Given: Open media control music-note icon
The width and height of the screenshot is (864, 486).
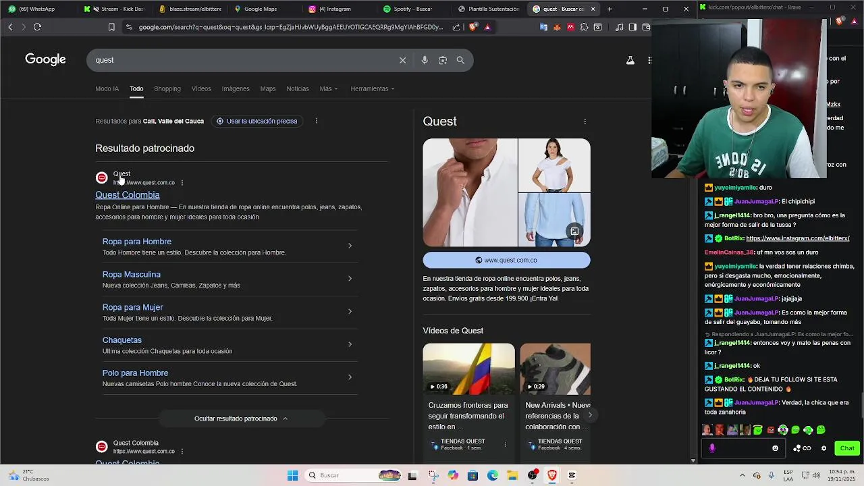Looking at the screenshot, I should click(x=620, y=27).
